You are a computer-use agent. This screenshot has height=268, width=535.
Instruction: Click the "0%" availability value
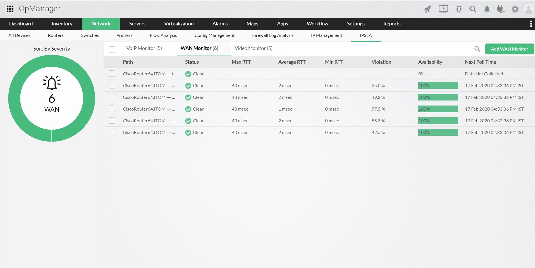421,74
